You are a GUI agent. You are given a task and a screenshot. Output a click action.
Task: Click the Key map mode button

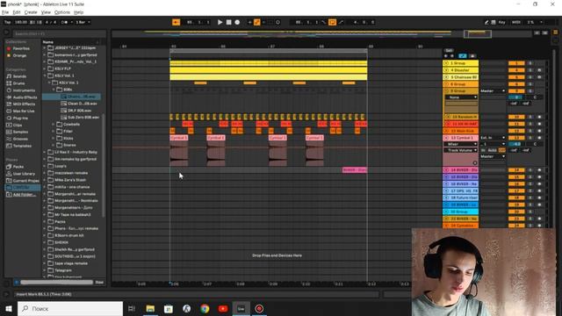click(501, 22)
